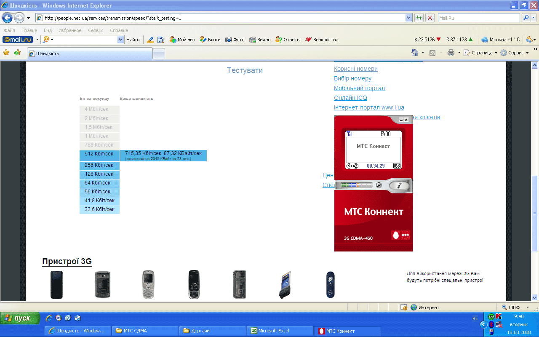This screenshot has width=539, height=337.
Task: Click the RSS feeds icon
Action: (432, 53)
